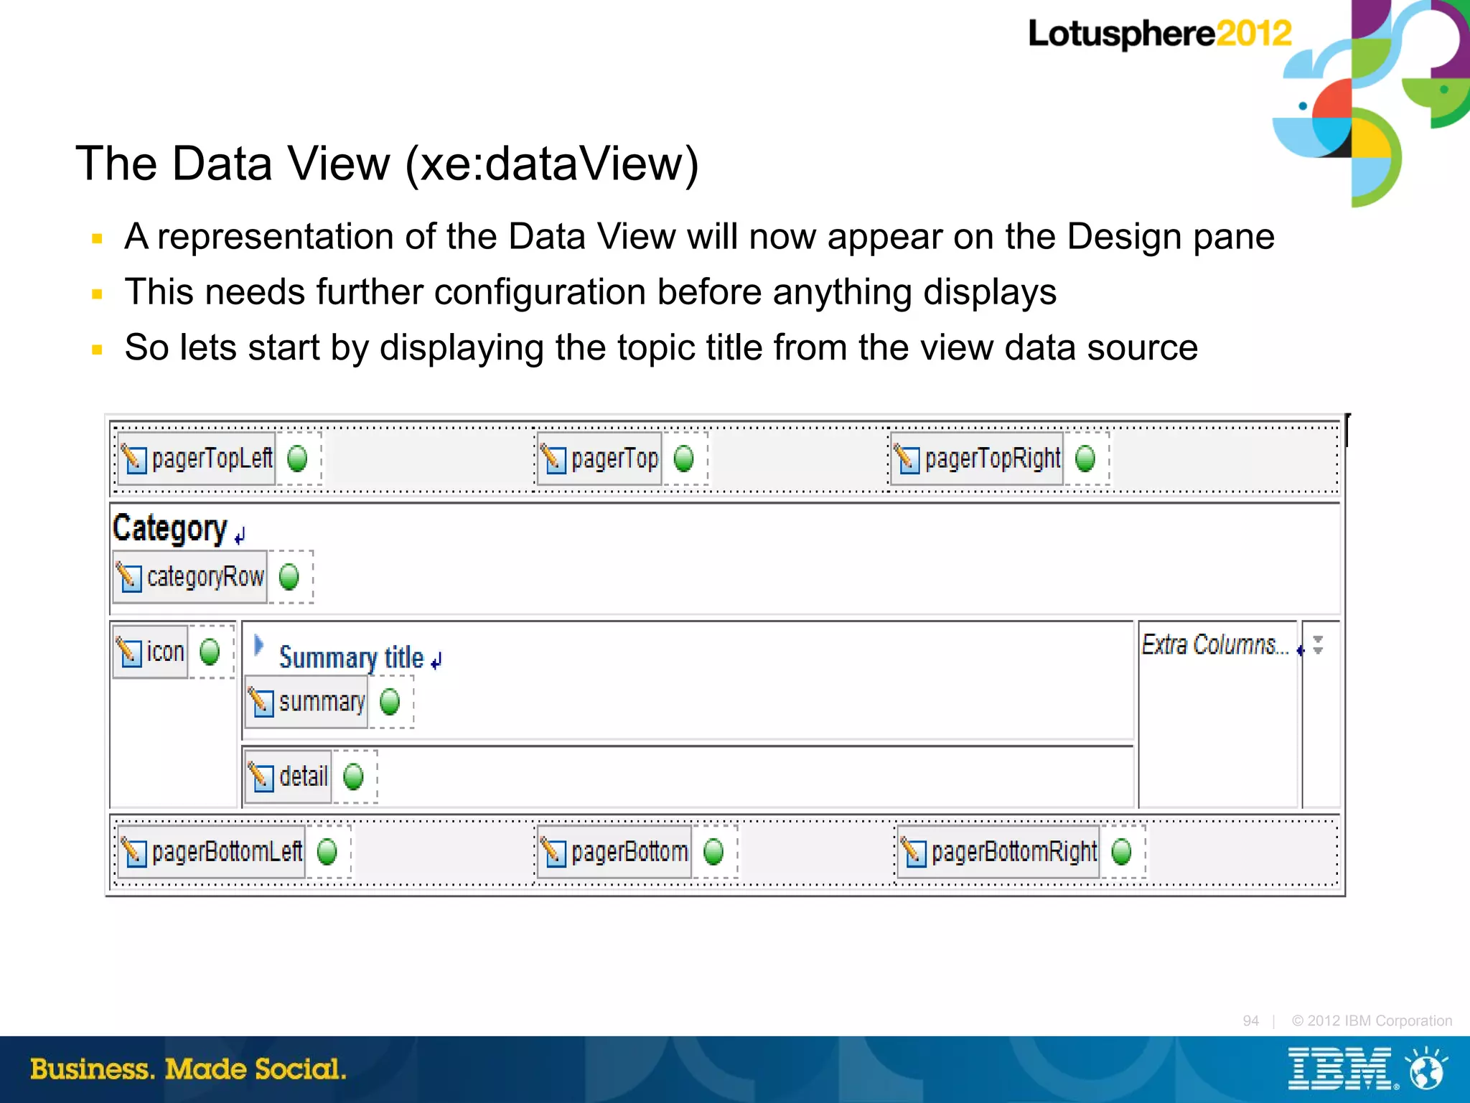
Task: Click the pagerBottomLeft facet edit icon
Action: coord(134,852)
